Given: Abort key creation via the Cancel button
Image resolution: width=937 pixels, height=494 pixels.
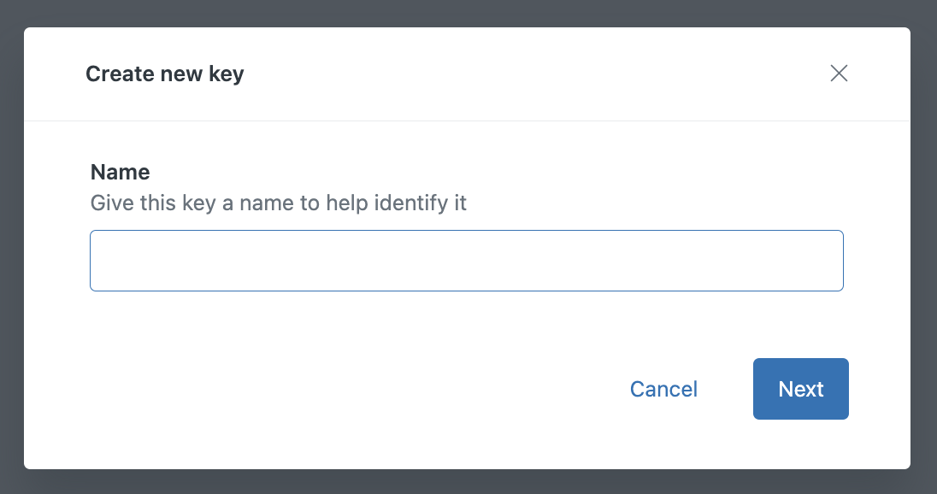Looking at the screenshot, I should pos(663,389).
